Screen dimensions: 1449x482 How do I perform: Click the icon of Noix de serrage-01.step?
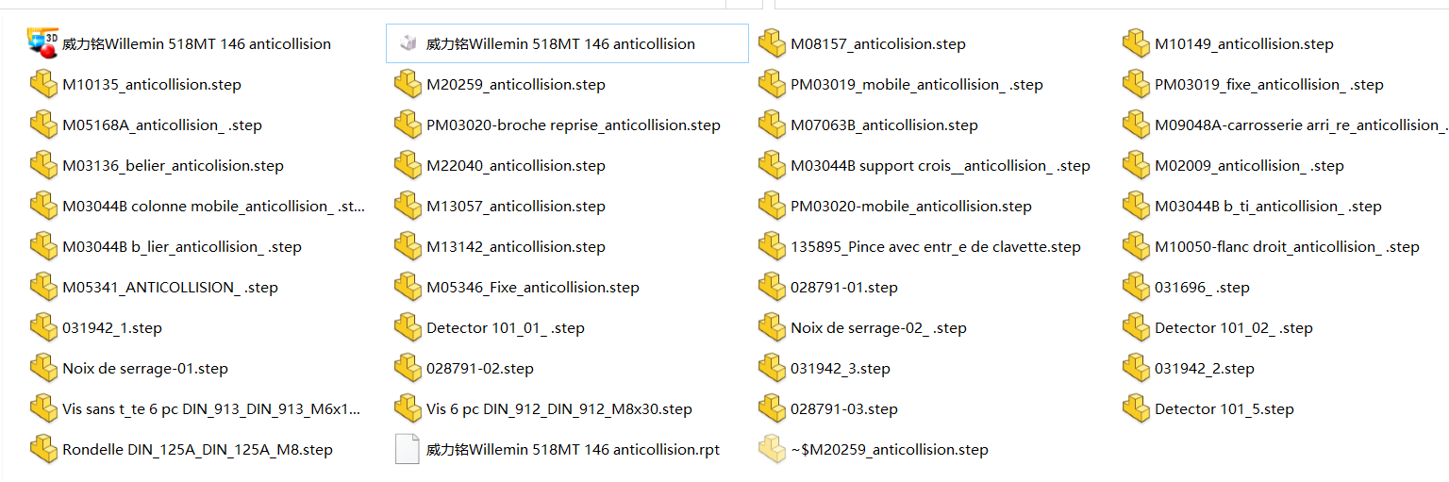point(44,368)
